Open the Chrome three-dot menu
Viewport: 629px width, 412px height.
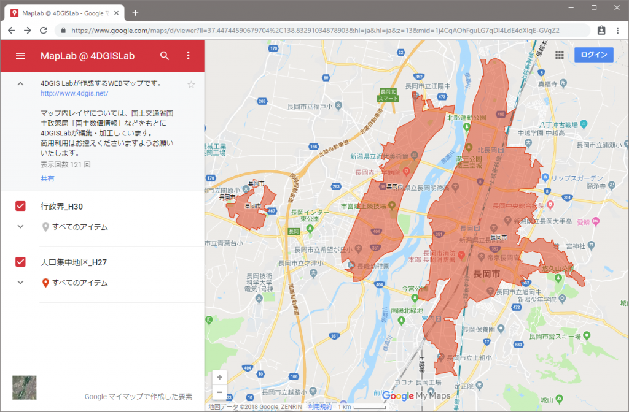(618, 31)
